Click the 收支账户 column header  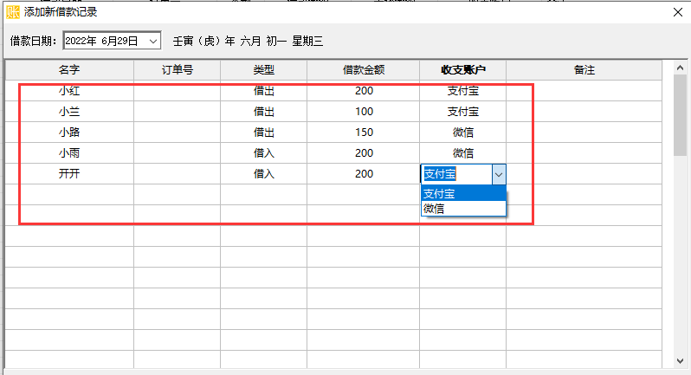tap(462, 70)
